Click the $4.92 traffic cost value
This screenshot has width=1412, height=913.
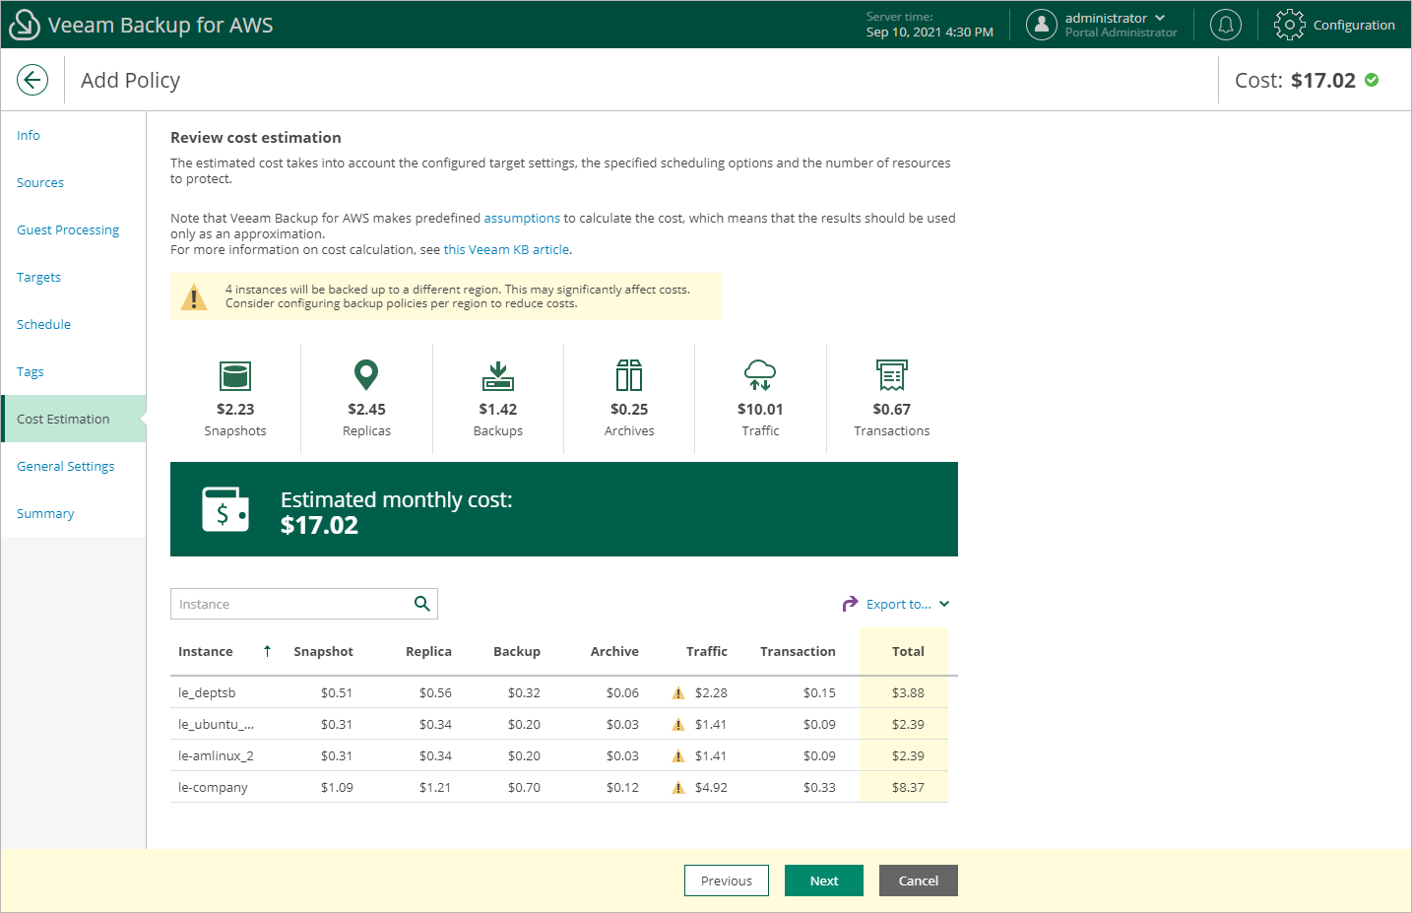click(x=711, y=787)
